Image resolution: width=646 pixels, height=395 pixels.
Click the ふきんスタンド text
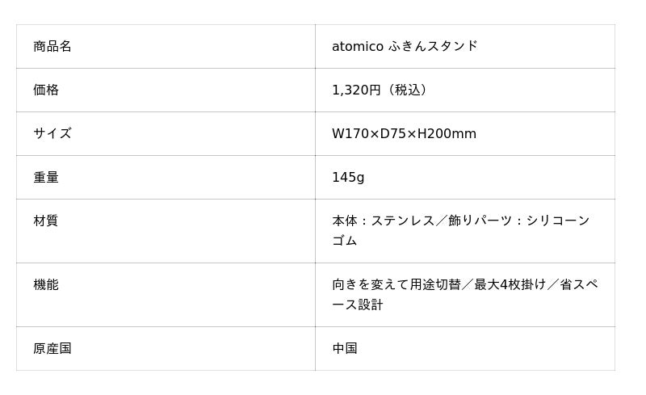pyautogui.click(x=433, y=46)
